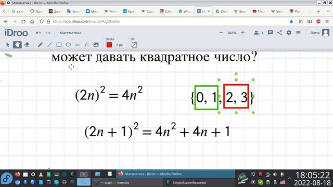Select the arrow pointer tool

coord(8,45)
